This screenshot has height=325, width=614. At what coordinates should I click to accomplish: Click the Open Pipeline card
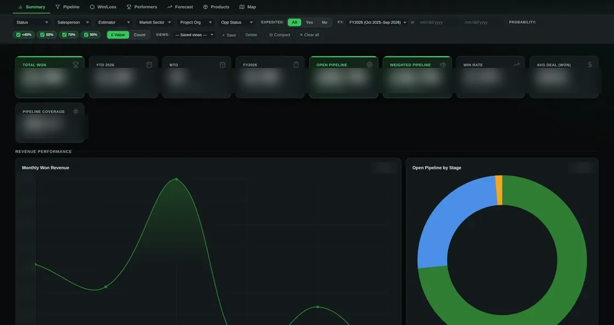pyautogui.click(x=343, y=77)
